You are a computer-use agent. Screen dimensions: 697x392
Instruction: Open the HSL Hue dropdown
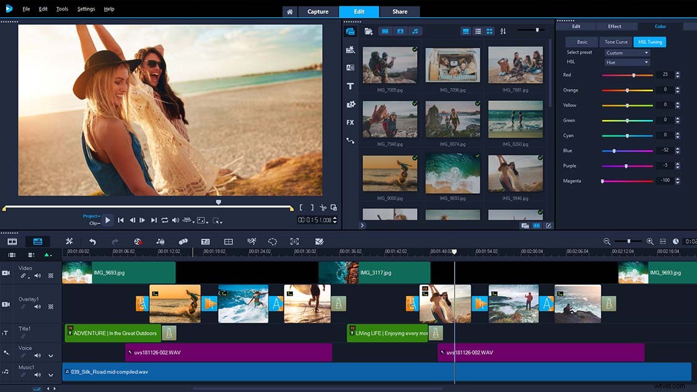click(626, 61)
